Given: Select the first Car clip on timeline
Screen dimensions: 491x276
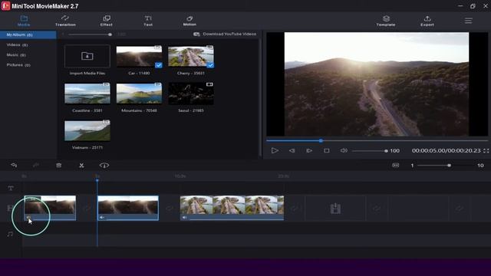Looking at the screenshot, I should [x=50, y=208].
